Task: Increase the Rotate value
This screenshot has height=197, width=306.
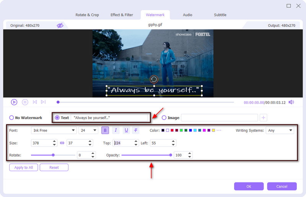Action: (x=93, y=153)
